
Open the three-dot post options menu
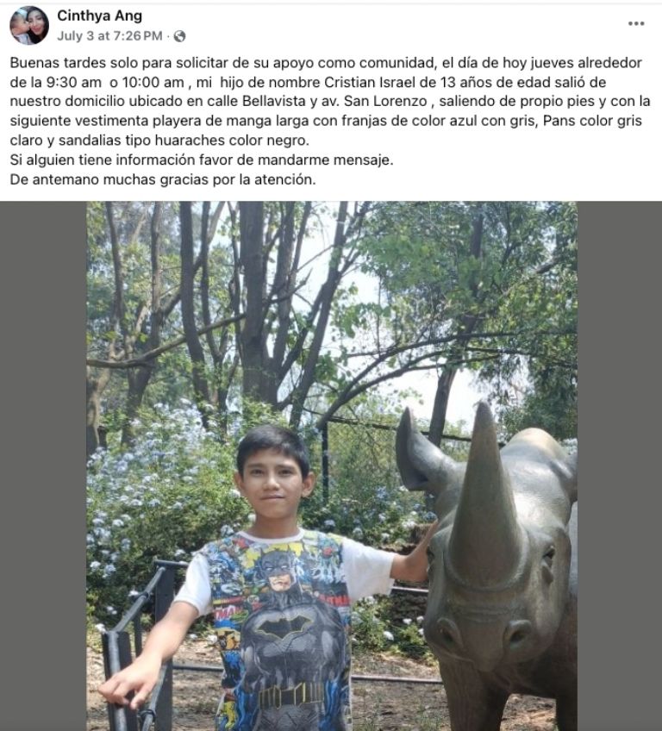pyautogui.click(x=636, y=24)
